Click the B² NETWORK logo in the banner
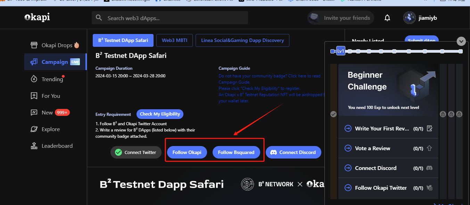 [x=267, y=184]
